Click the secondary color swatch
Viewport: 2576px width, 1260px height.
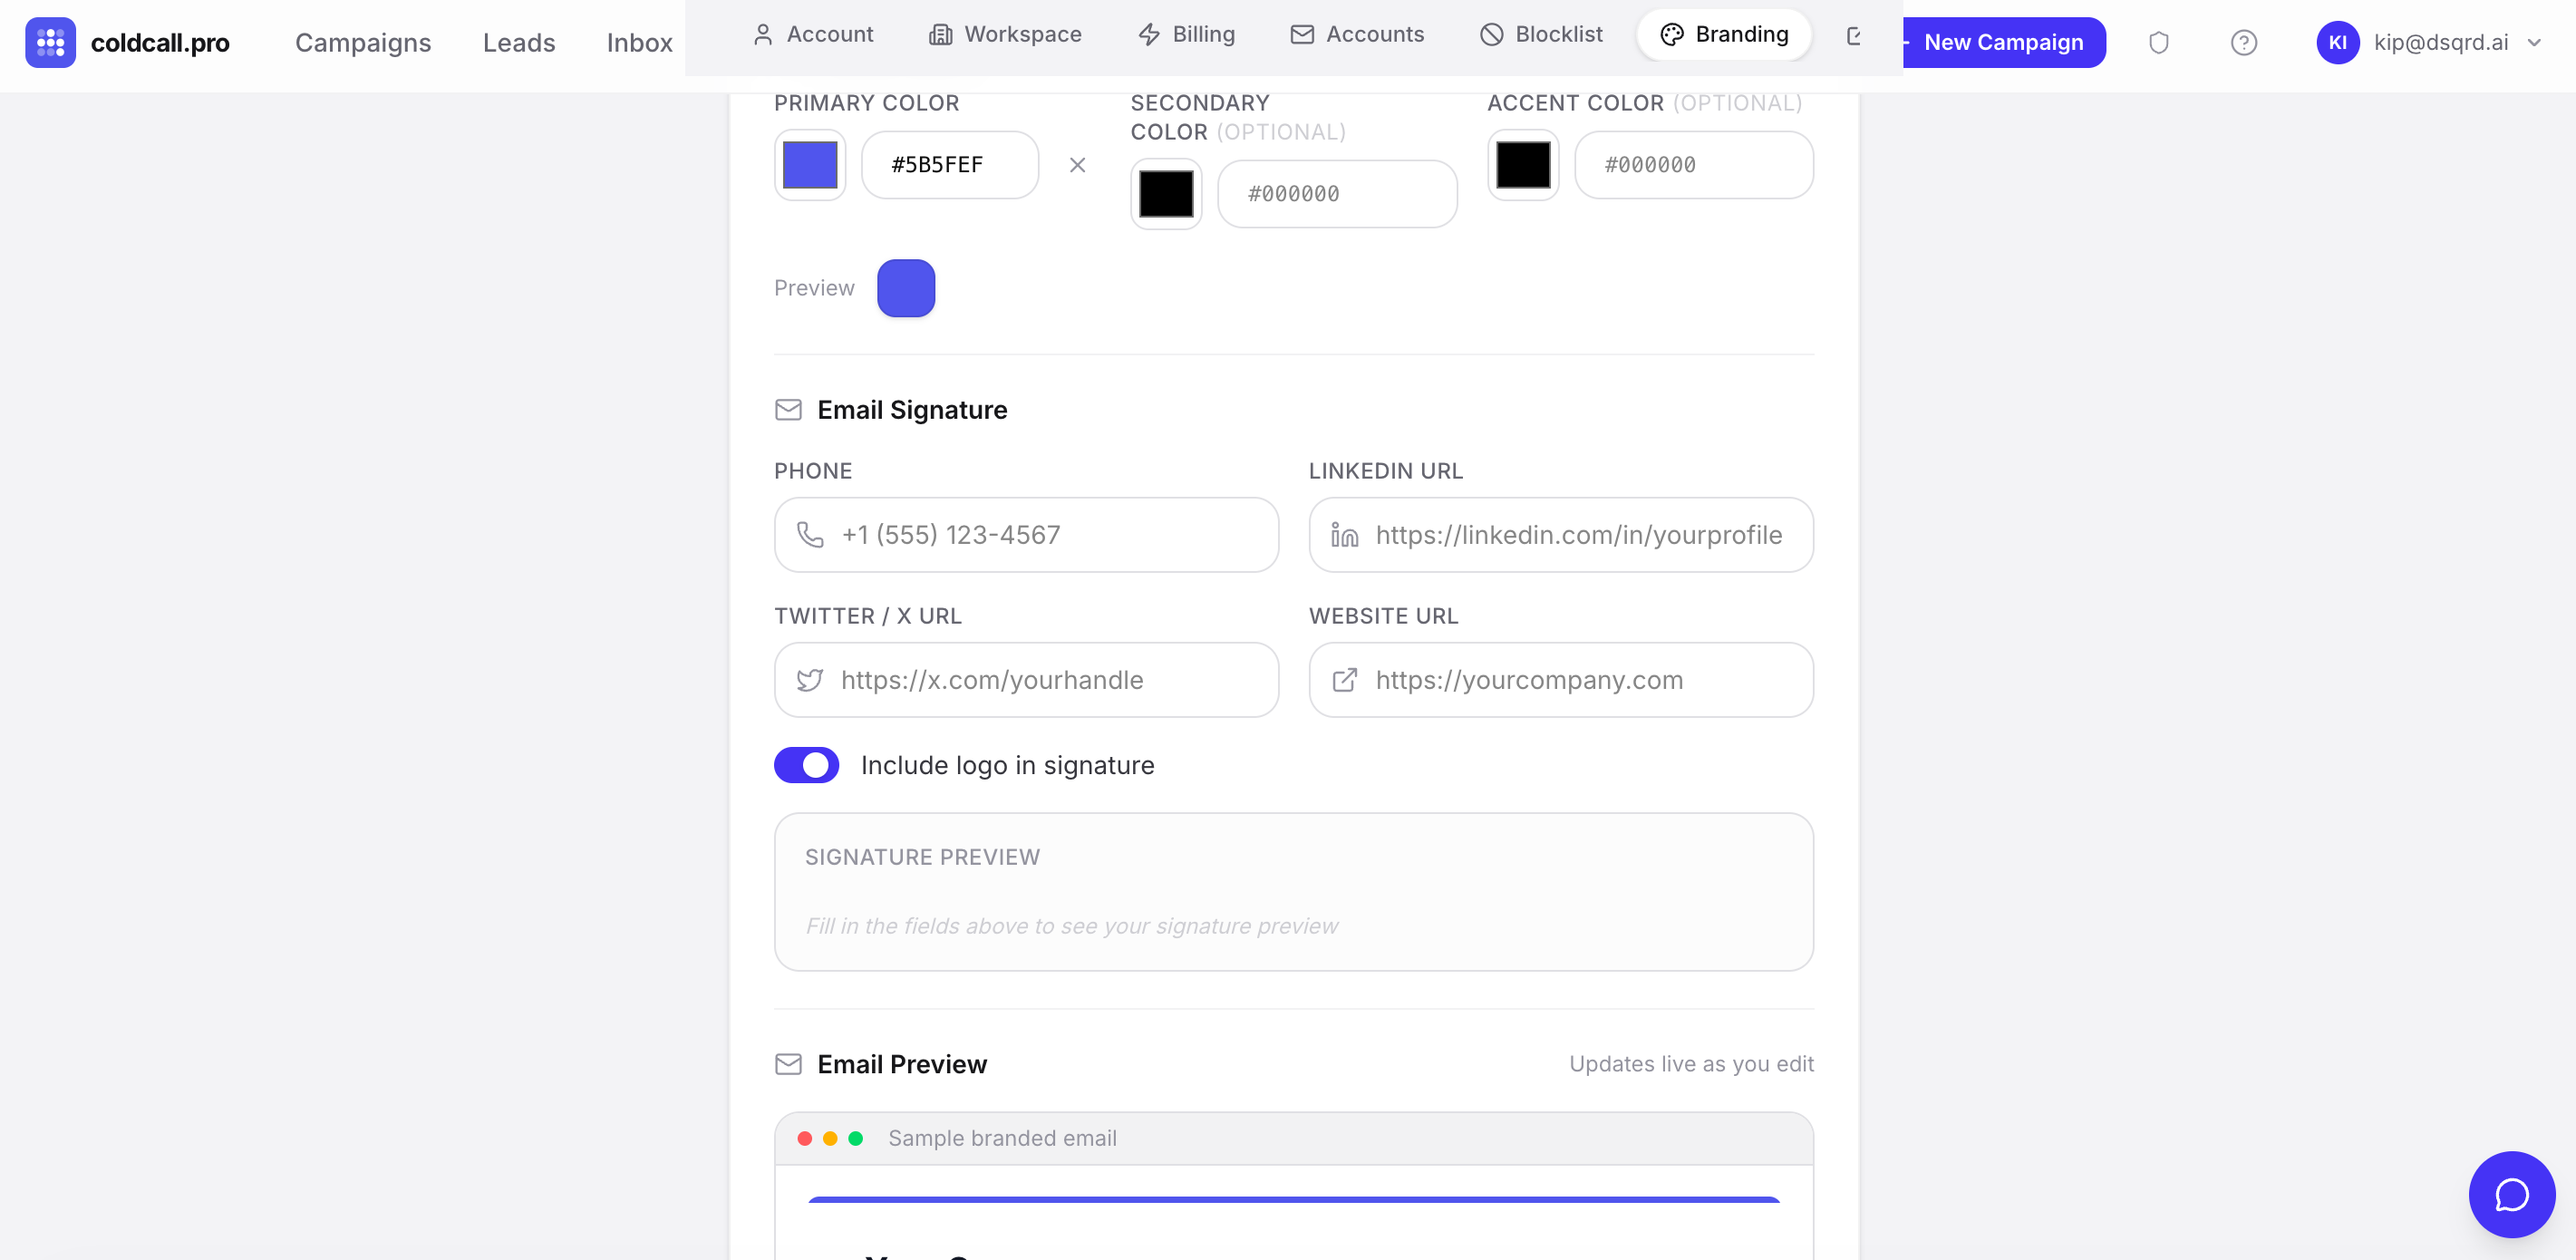[1165, 194]
